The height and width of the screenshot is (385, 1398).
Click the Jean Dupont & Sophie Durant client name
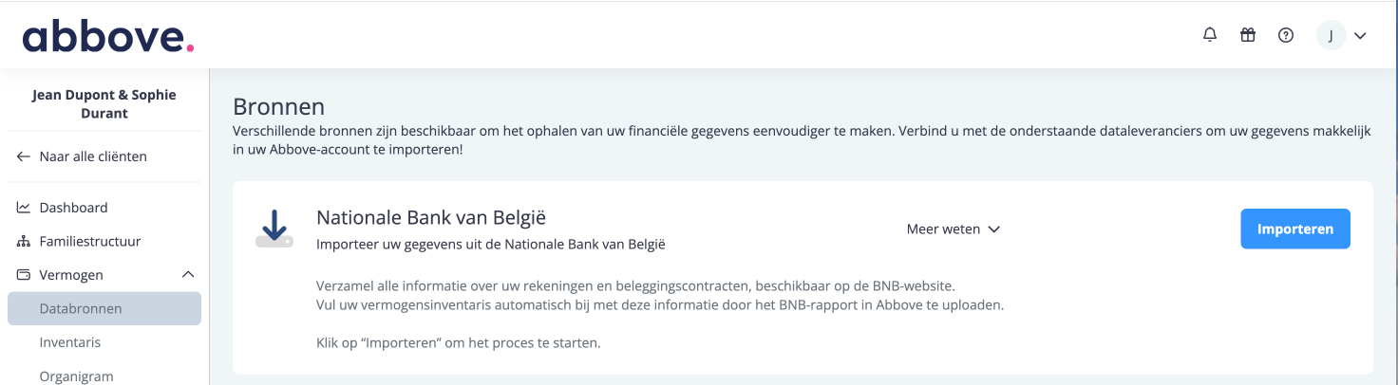click(x=104, y=104)
